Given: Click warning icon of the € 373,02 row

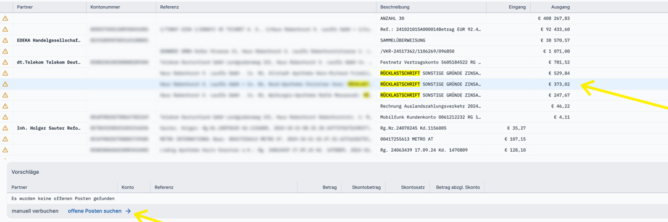Looking at the screenshot, I should [5, 84].
